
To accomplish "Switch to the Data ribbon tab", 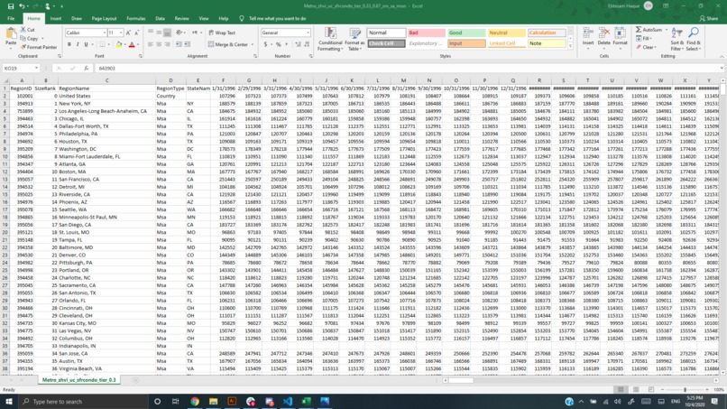I will tap(160, 19).
